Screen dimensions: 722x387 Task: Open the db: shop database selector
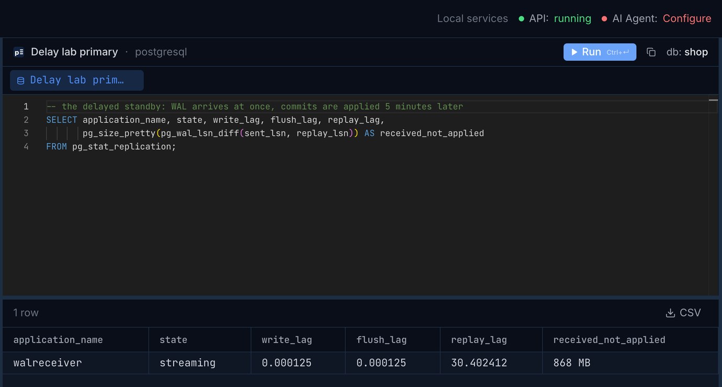[687, 52]
